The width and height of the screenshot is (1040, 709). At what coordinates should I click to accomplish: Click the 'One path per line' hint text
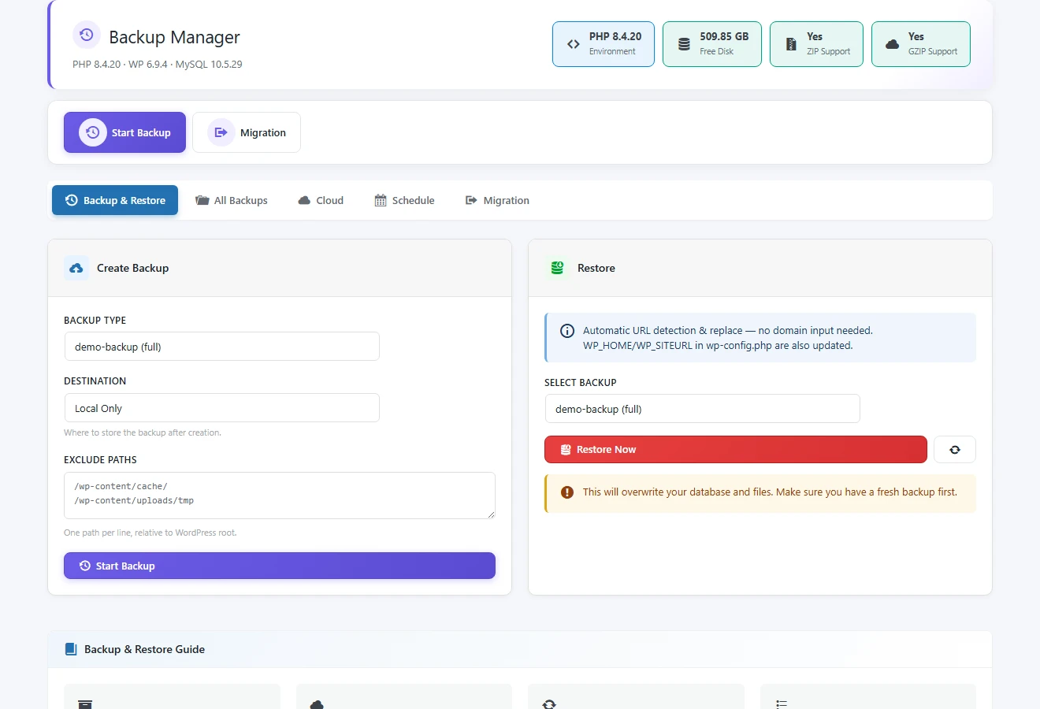[150, 533]
